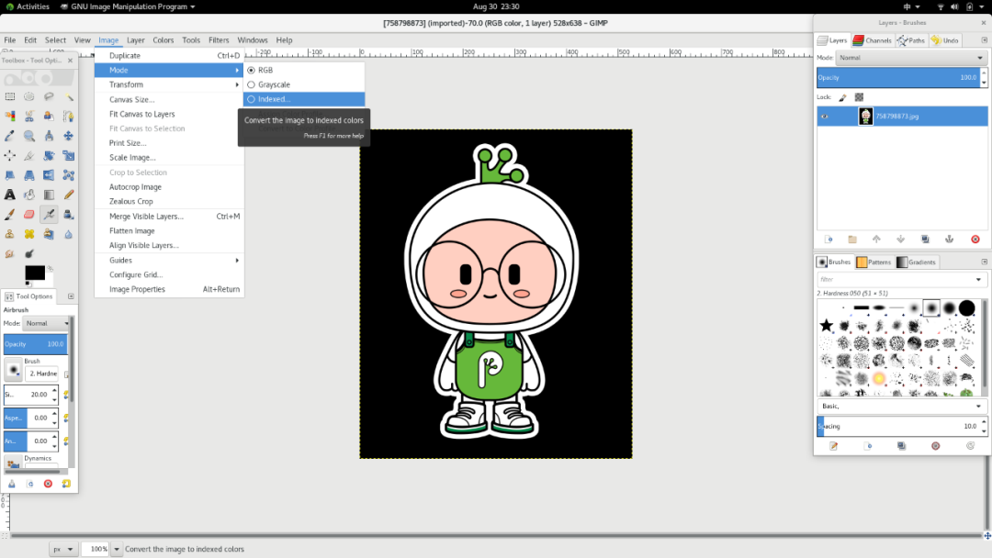Select the Text tool
Image resolution: width=992 pixels, height=558 pixels.
10,195
